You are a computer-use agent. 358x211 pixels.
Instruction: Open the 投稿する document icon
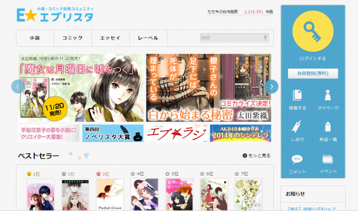(x=297, y=95)
